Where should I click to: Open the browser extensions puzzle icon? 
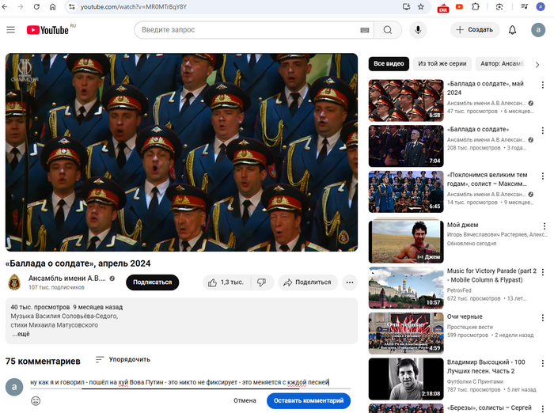[x=476, y=6]
